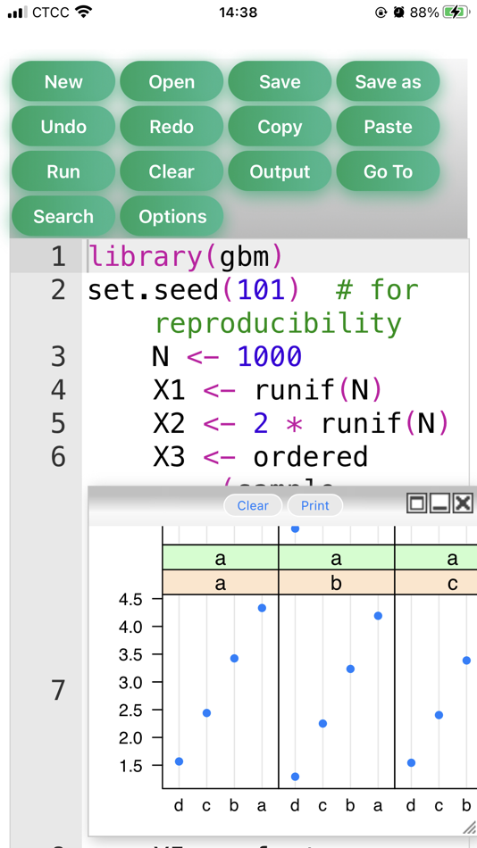Grab the plot window resize handle
Image resolution: width=477 pixels, height=848 pixels.
pyautogui.click(x=469, y=827)
